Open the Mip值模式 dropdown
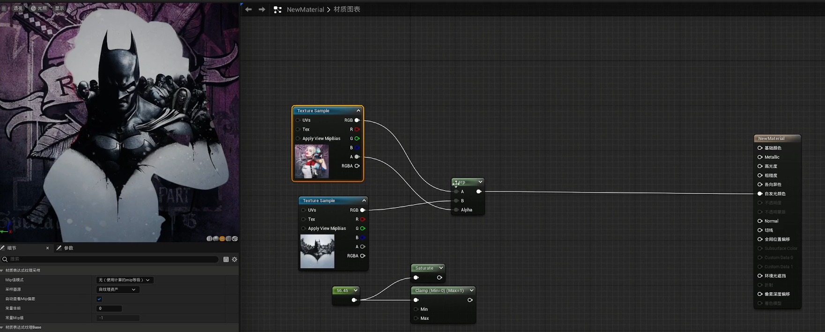Image resolution: width=825 pixels, height=332 pixels. pyautogui.click(x=125, y=280)
